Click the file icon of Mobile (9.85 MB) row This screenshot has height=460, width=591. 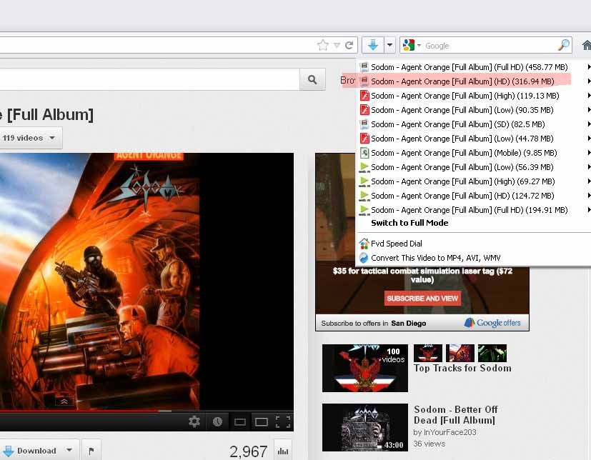tap(364, 153)
